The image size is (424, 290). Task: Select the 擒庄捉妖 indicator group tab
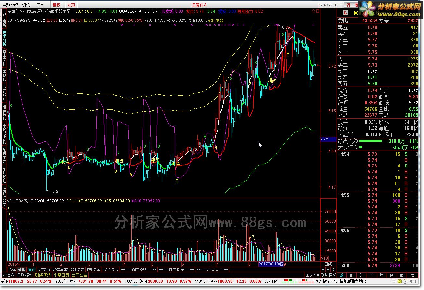pos(177,270)
